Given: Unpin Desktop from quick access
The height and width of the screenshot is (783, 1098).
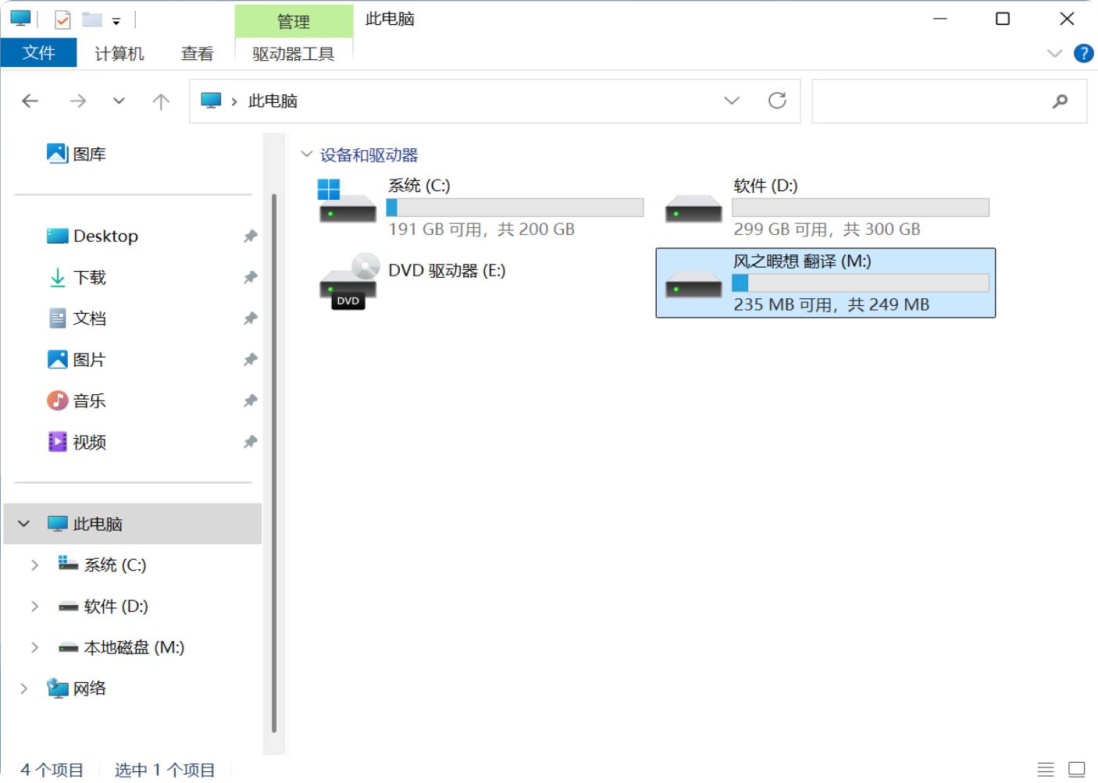Looking at the screenshot, I should (x=250, y=236).
